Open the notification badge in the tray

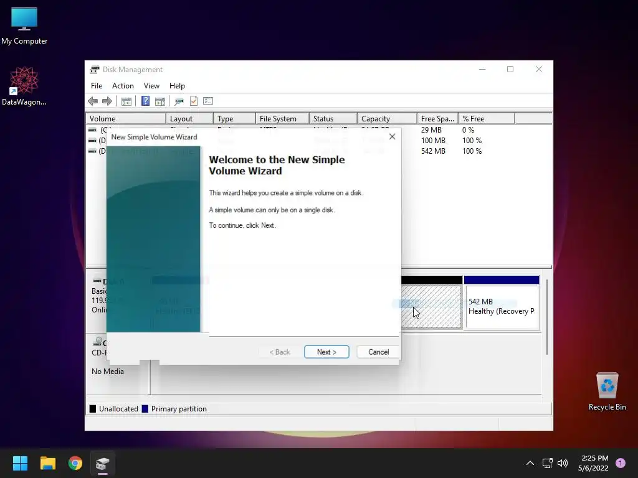click(x=621, y=462)
